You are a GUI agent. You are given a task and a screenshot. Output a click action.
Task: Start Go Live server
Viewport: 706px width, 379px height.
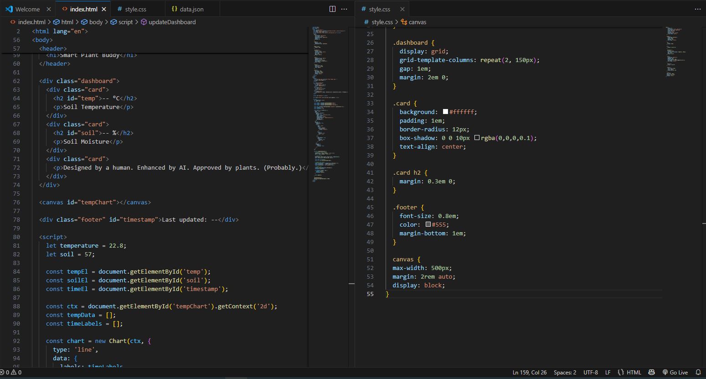point(675,373)
